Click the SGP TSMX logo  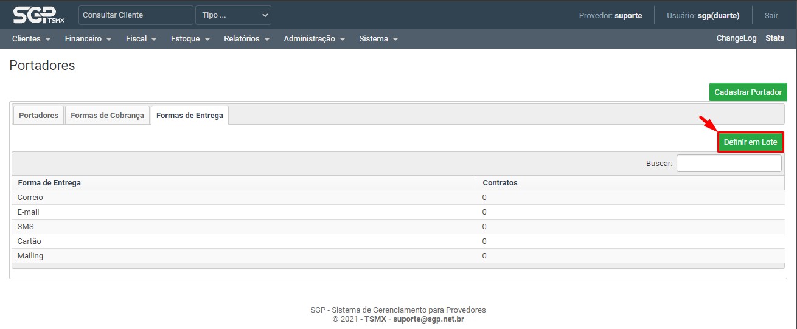tap(39, 15)
